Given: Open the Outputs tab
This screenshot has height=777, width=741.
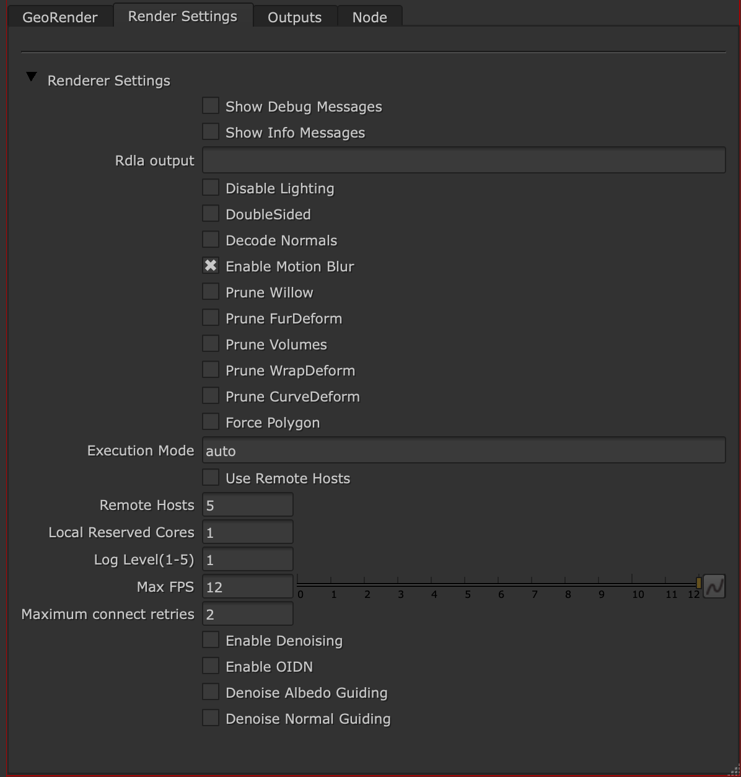Looking at the screenshot, I should [295, 17].
